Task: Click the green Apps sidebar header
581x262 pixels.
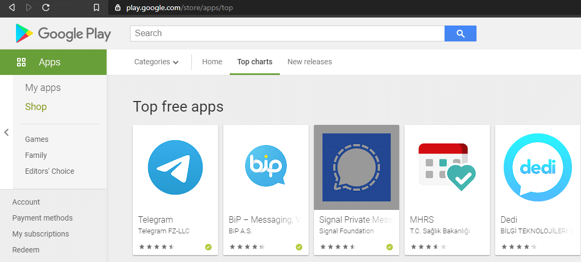Action: [x=53, y=62]
